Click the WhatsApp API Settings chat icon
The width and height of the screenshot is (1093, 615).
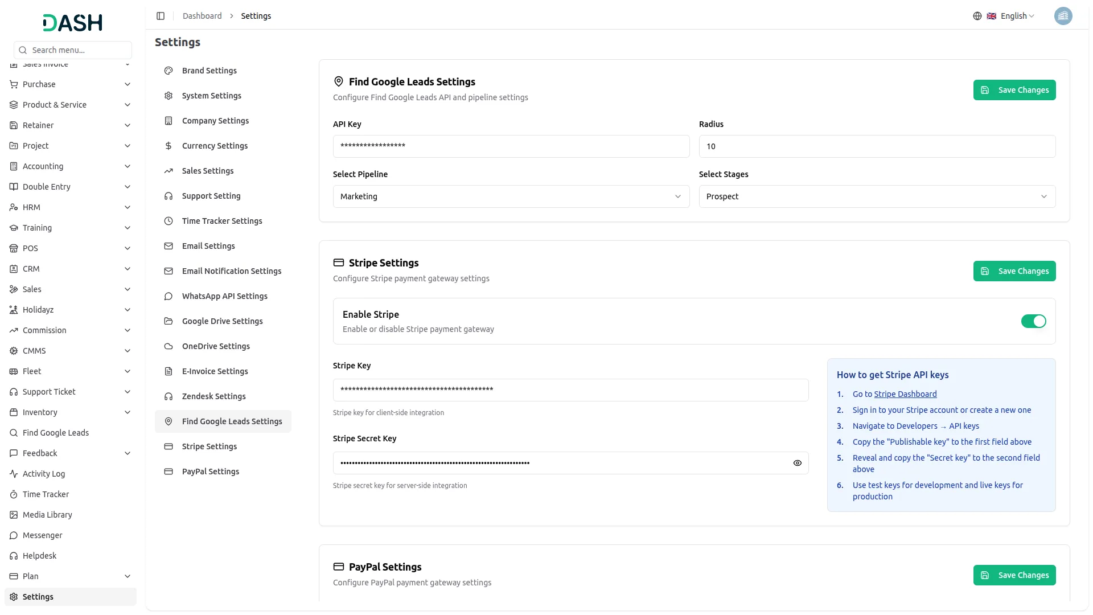[x=169, y=296]
